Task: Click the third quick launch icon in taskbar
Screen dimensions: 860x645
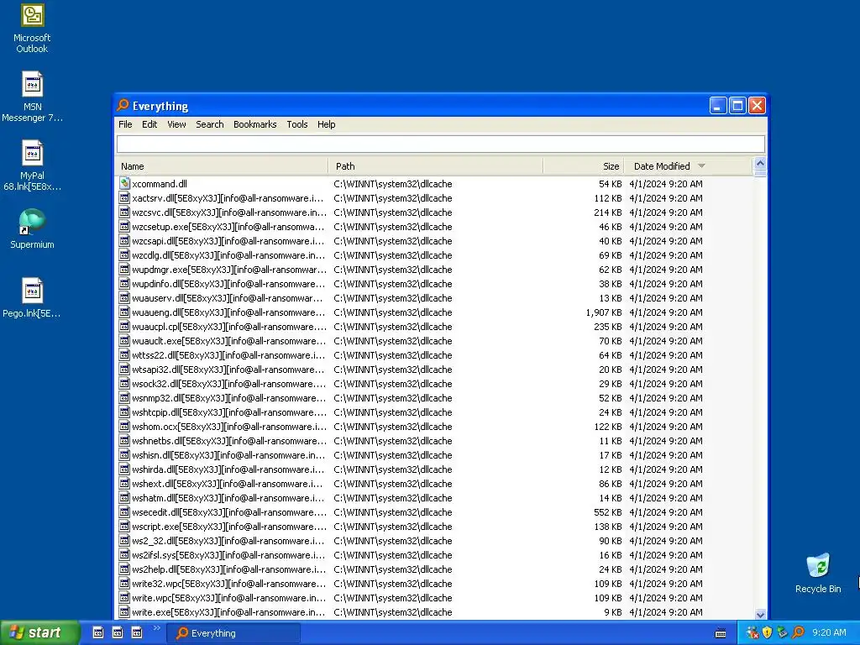Action: point(137,632)
